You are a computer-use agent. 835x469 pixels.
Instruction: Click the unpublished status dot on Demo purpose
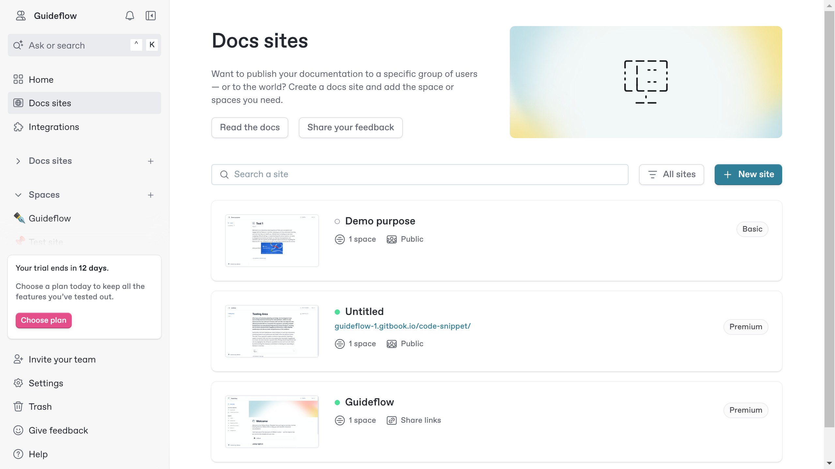click(x=337, y=221)
